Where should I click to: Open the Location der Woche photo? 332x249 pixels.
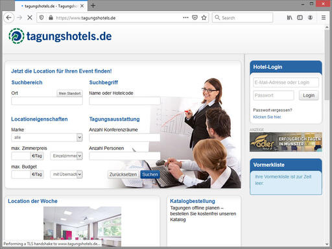[82, 226]
